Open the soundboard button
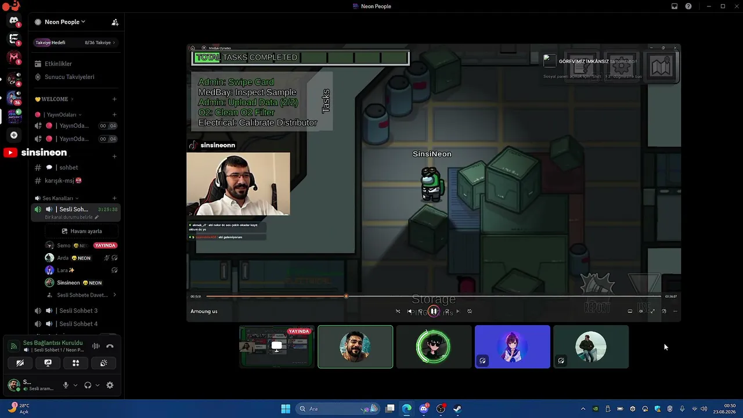Screen dimensions: 743x418 tap(103, 363)
